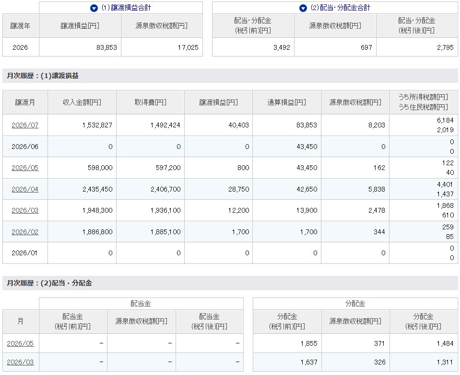Select cumulative profit 83,853 in 2026/07 row
460x375 pixels.
307,125
